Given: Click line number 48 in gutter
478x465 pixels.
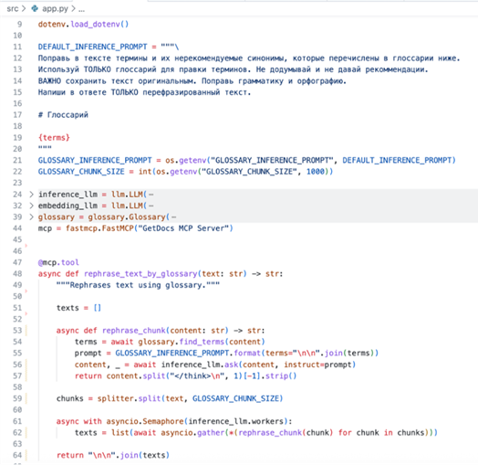Looking at the screenshot, I should coord(17,273).
